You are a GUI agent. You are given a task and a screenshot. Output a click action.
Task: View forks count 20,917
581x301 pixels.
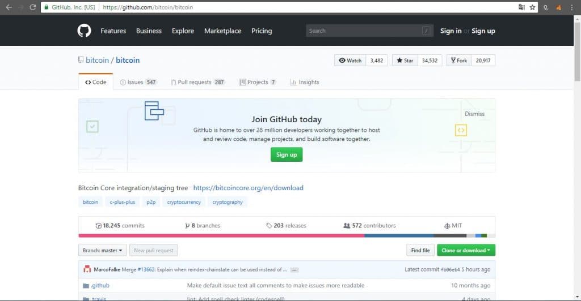click(x=483, y=61)
